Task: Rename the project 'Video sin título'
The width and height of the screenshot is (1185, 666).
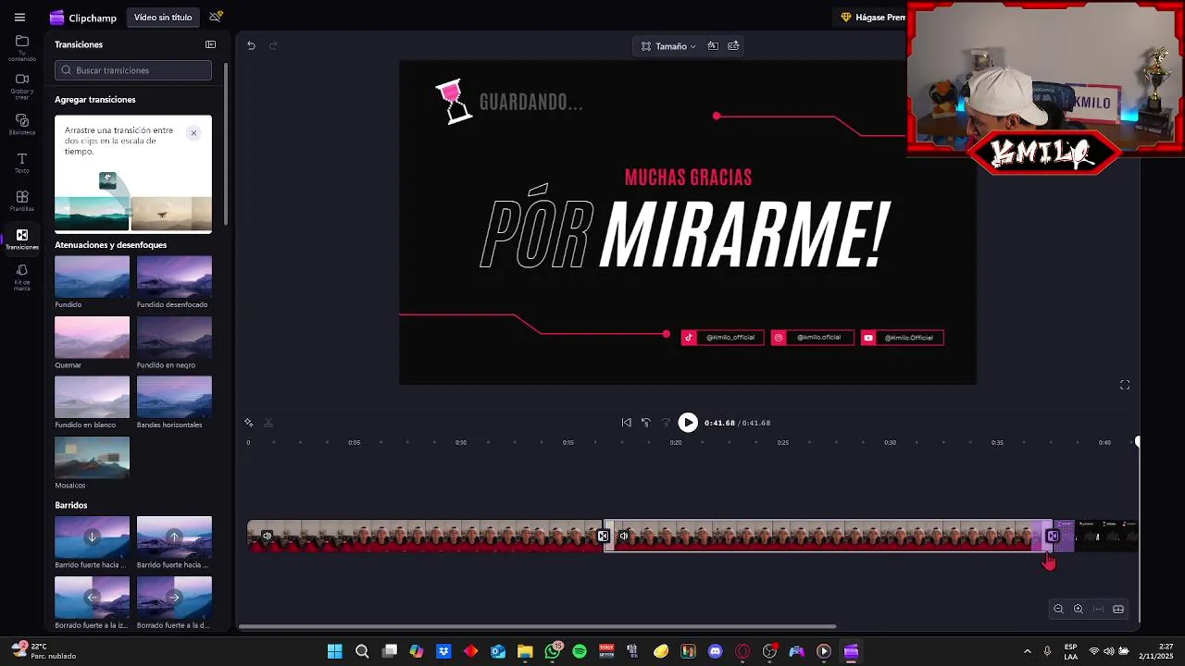Action: coord(163,18)
